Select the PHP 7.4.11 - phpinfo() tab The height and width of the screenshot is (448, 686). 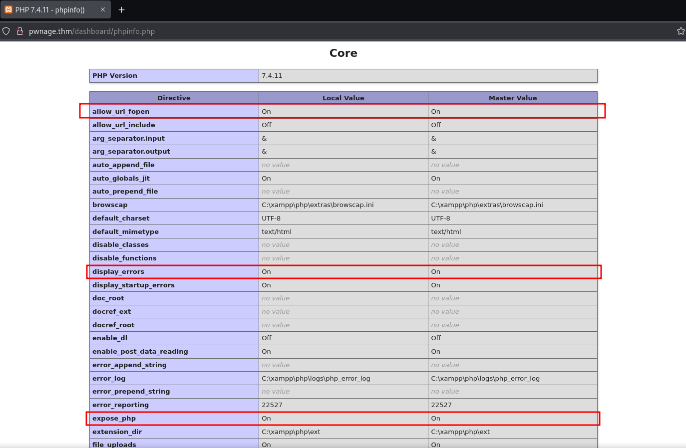tap(50, 9)
